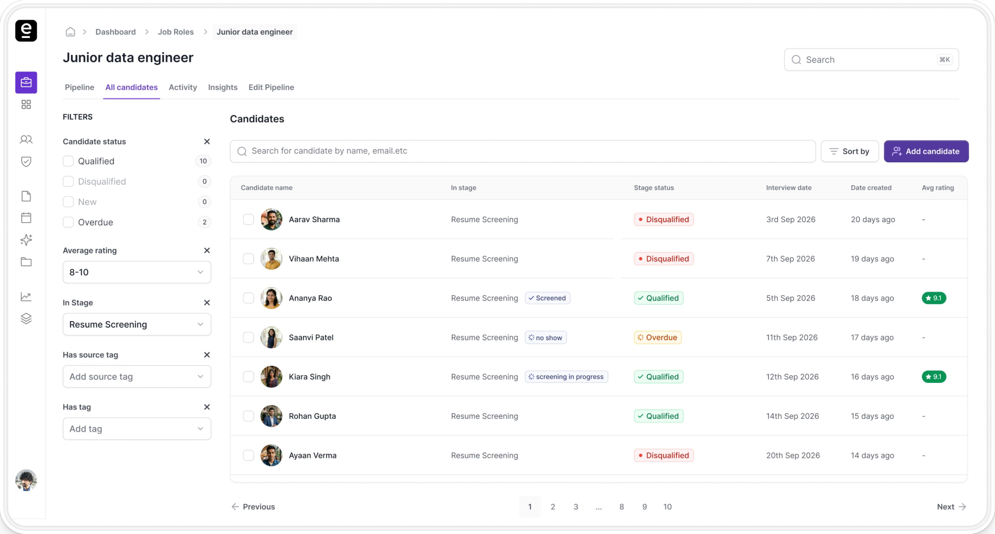The image size is (995, 534).
Task: Switch to the Edit Pipeline tab
Action: point(271,87)
